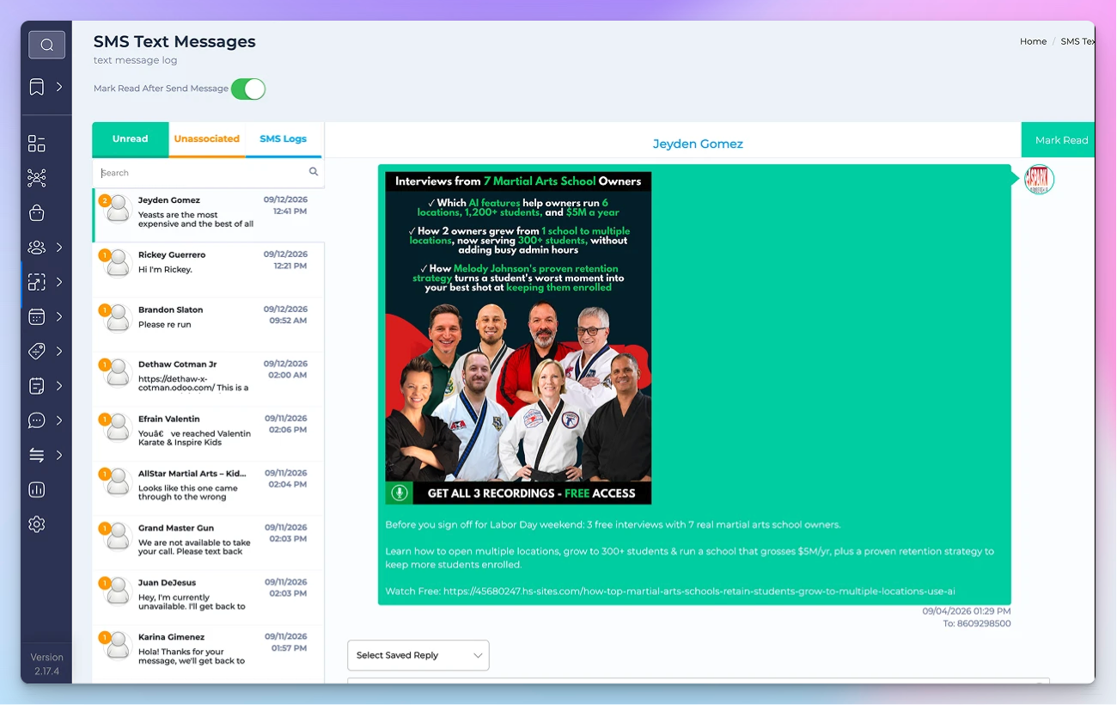The image size is (1117, 705).
Task: Switch to the Unassociated tab
Action: [207, 139]
